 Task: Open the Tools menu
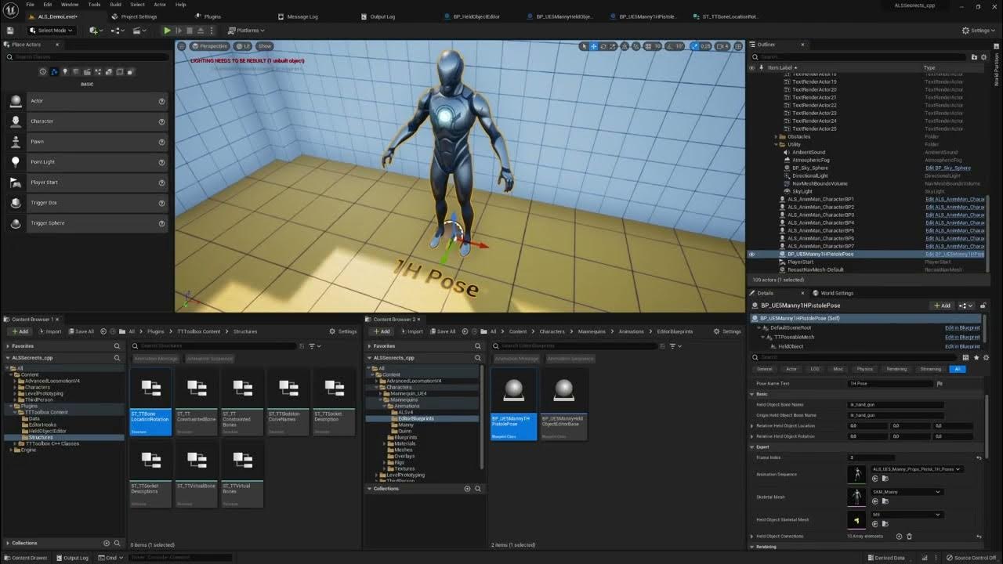pos(94,5)
